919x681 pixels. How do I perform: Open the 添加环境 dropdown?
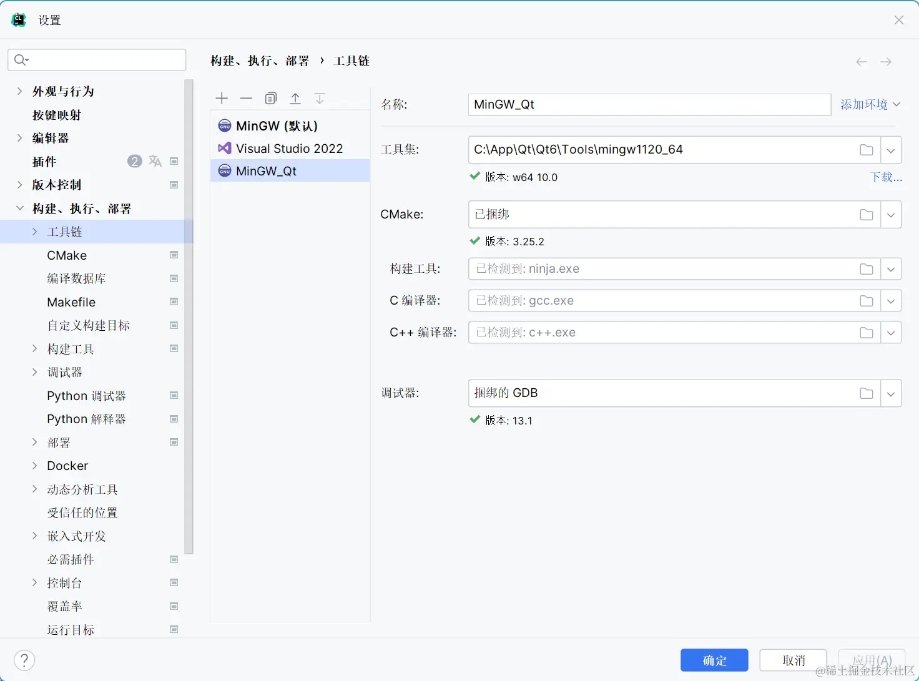[x=870, y=104]
